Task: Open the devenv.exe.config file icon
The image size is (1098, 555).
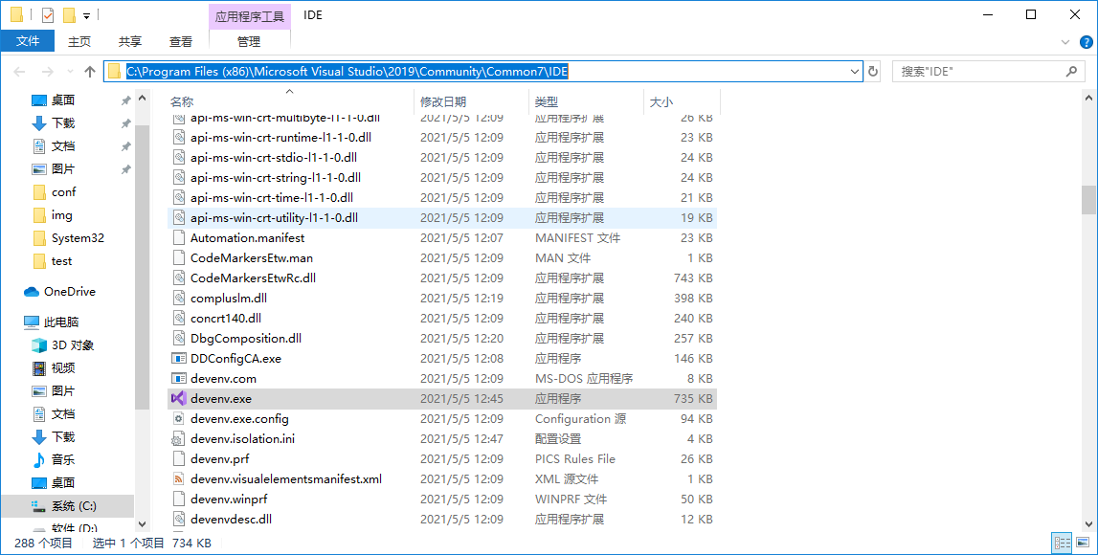Action: pos(178,418)
